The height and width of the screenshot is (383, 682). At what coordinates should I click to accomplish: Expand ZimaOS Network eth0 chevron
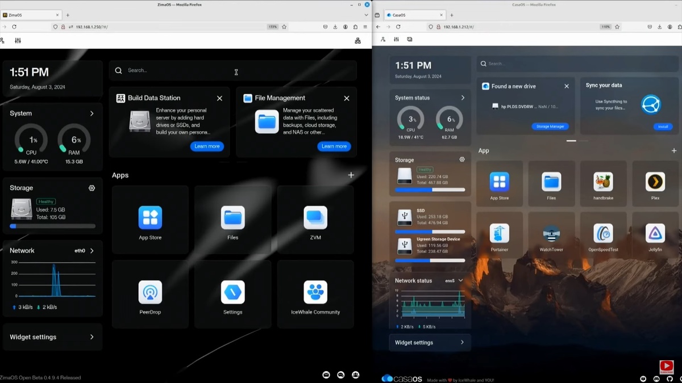(92, 250)
